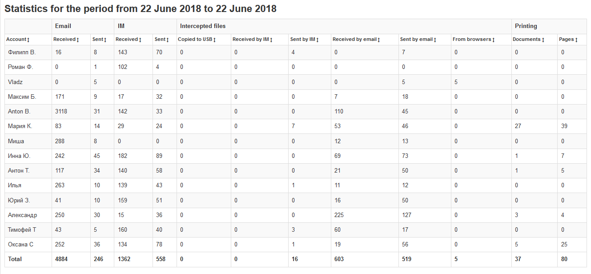Screen dimensions: 591x274
Task: Click the Received by IM header text
Action: (x=250, y=40)
